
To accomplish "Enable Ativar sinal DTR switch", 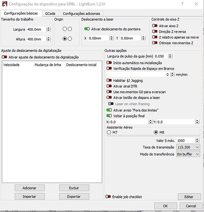I will pyautogui.click(x=109, y=86).
